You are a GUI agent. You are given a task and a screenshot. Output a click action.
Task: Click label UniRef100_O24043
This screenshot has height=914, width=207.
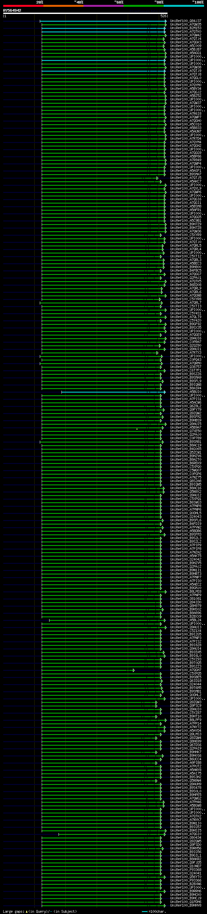(185, 516)
